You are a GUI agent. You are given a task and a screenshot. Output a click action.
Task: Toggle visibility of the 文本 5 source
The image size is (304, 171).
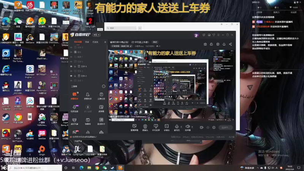coord(71,62)
